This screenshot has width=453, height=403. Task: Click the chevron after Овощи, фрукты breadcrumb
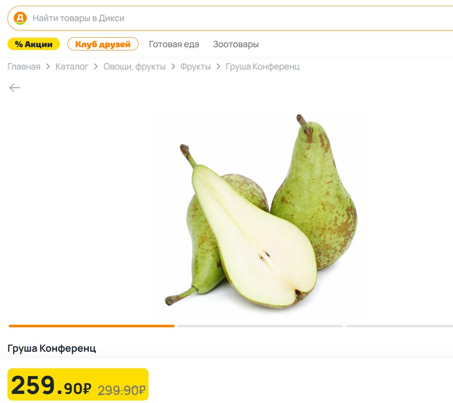pyautogui.click(x=173, y=67)
